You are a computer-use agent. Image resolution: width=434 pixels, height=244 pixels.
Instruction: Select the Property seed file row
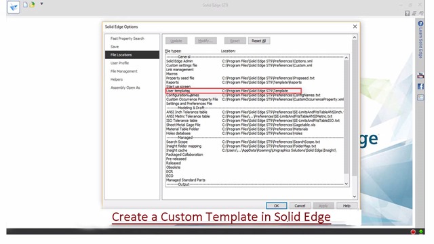(255, 78)
